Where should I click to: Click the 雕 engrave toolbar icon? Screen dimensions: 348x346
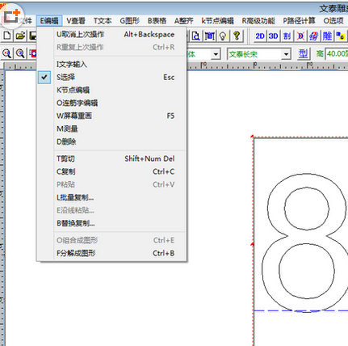(327, 36)
